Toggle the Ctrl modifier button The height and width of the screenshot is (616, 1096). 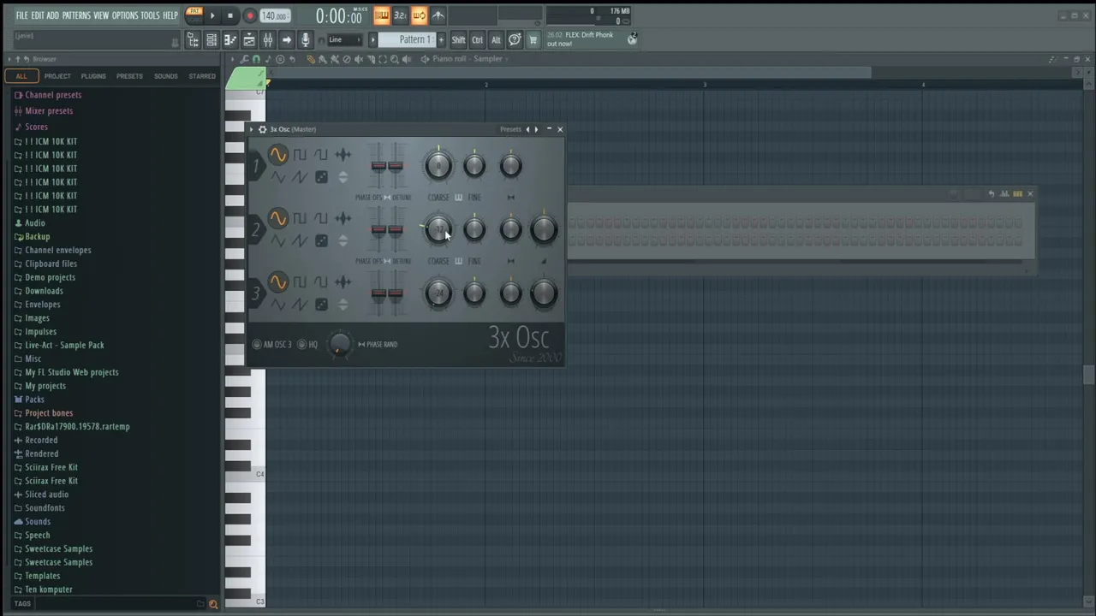[478, 40]
